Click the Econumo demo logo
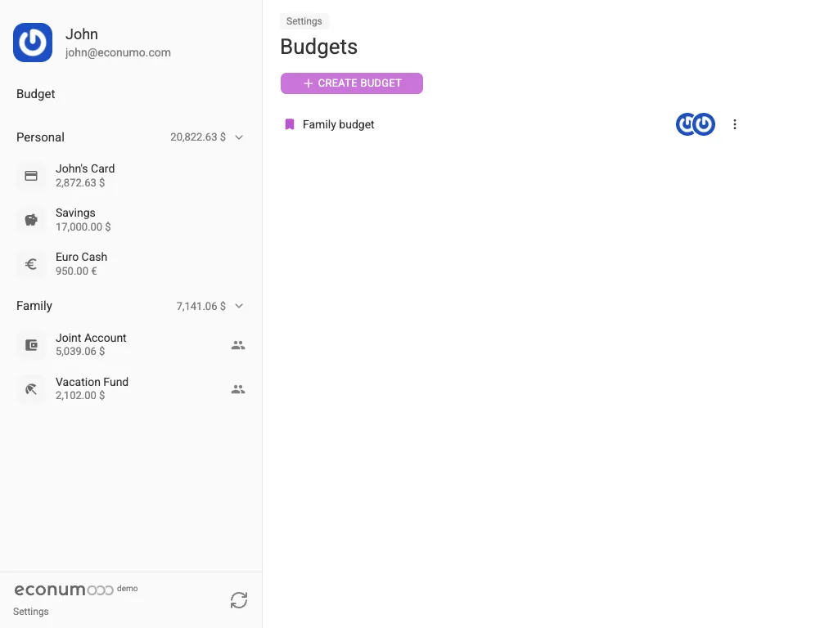The height and width of the screenshot is (628, 838). click(x=75, y=590)
